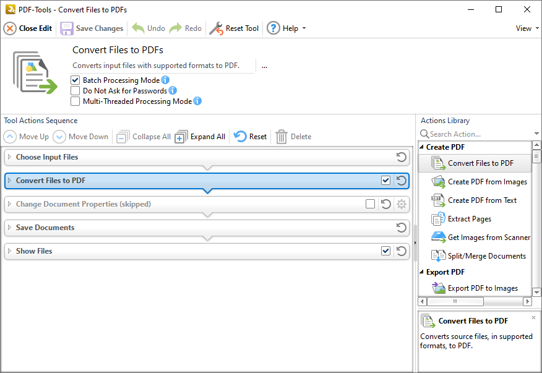Show info for Multi-Threaded Processing Mode
This screenshot has height=373, width=542.
(x=197, y=101)
